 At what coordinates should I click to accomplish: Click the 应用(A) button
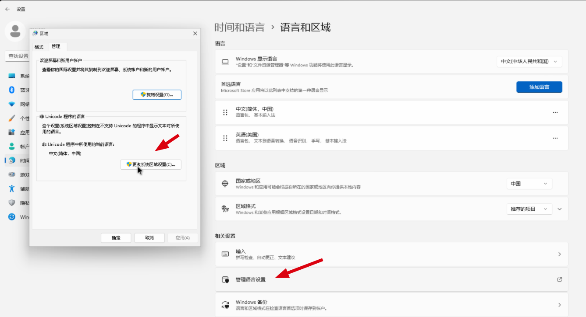tap(183, 238)
